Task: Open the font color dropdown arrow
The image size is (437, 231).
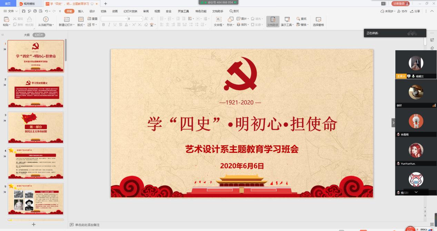Action: 130,25
